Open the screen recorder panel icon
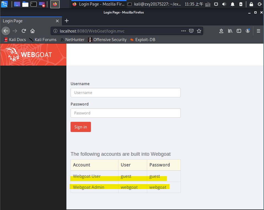The width and height of the screenshot is (264, 210). tap(42, 4)
